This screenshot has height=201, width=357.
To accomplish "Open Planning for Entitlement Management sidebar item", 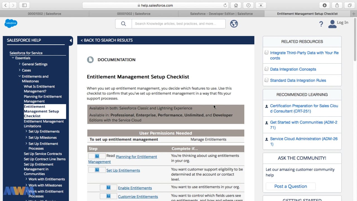I will [x=43, y=99].
